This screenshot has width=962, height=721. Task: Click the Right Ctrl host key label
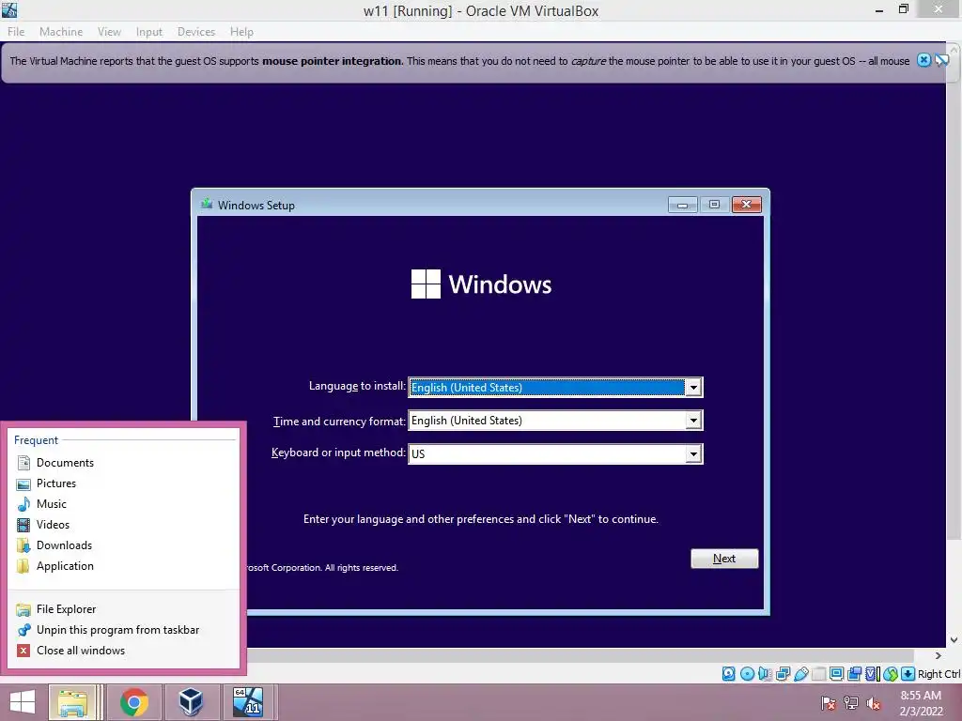click(939, 674)
